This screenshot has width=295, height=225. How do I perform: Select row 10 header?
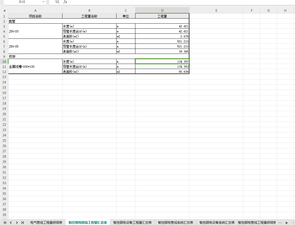pyautogui.click(x=4, y=62)
